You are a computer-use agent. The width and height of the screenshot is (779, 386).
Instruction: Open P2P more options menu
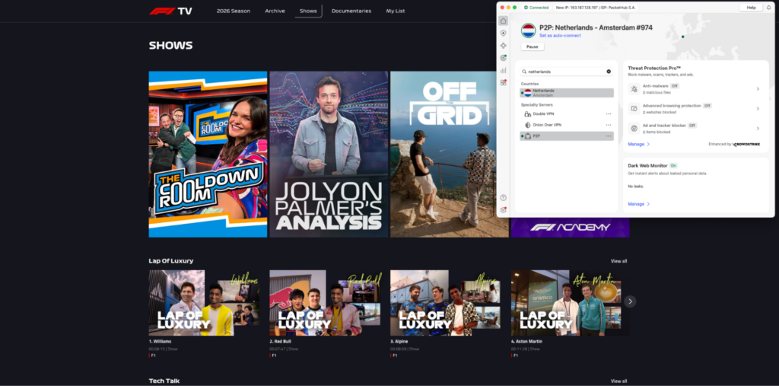tap(608, 136)
